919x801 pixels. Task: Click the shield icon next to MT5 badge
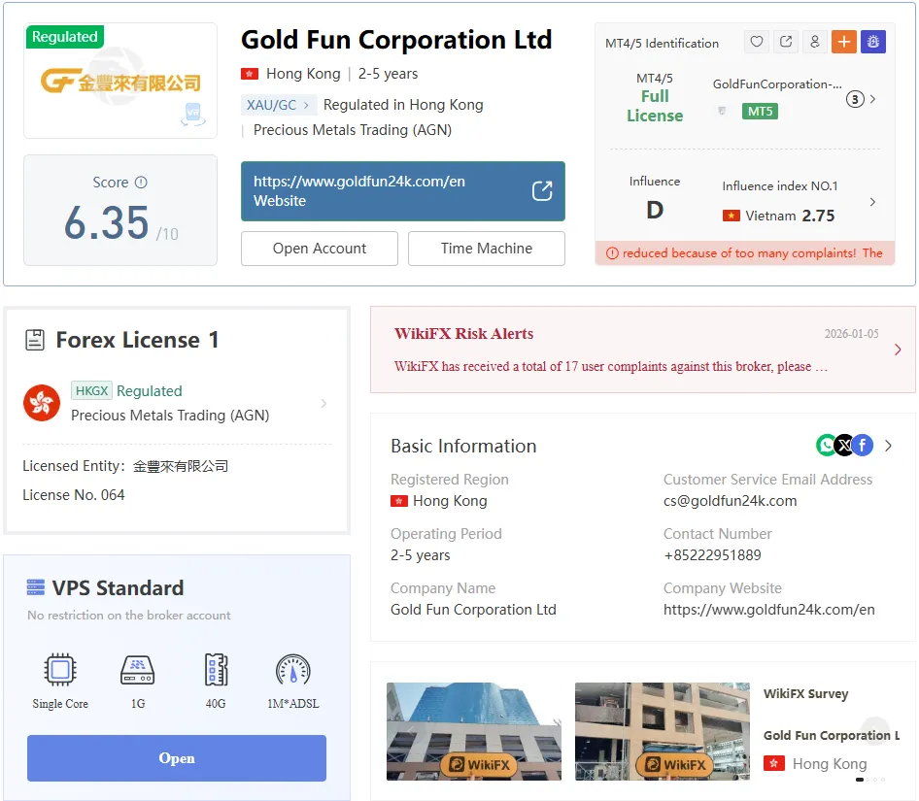pyautogui.click(x=722, y=111)
